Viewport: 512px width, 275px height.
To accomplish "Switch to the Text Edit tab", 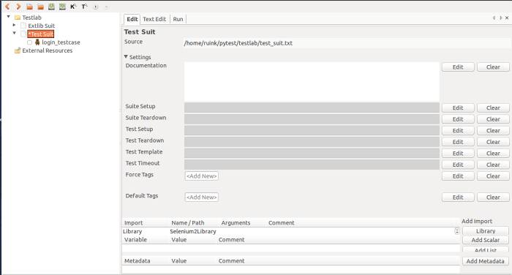I will pyautogui.click(x=154, y=19).
